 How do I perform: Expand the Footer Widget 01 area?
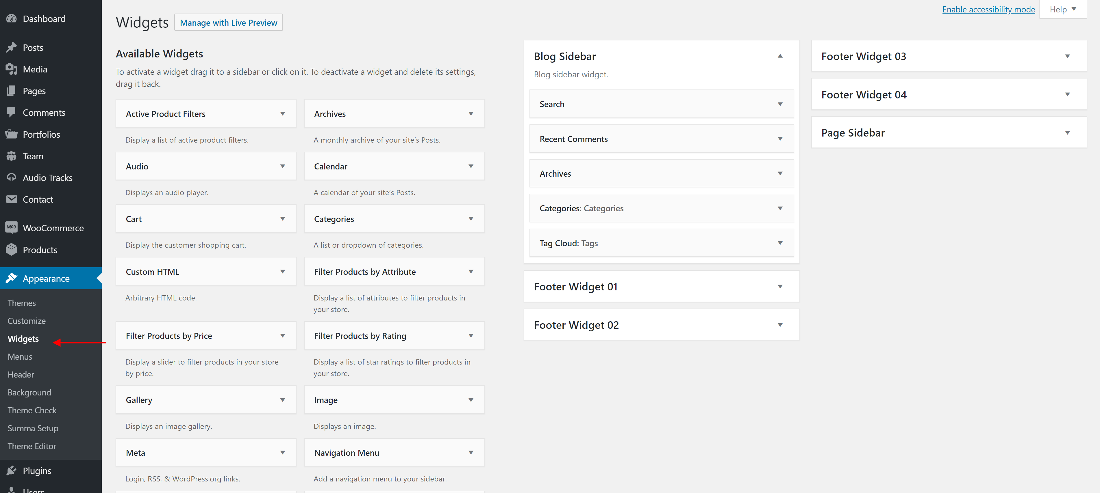coord(780,287)
